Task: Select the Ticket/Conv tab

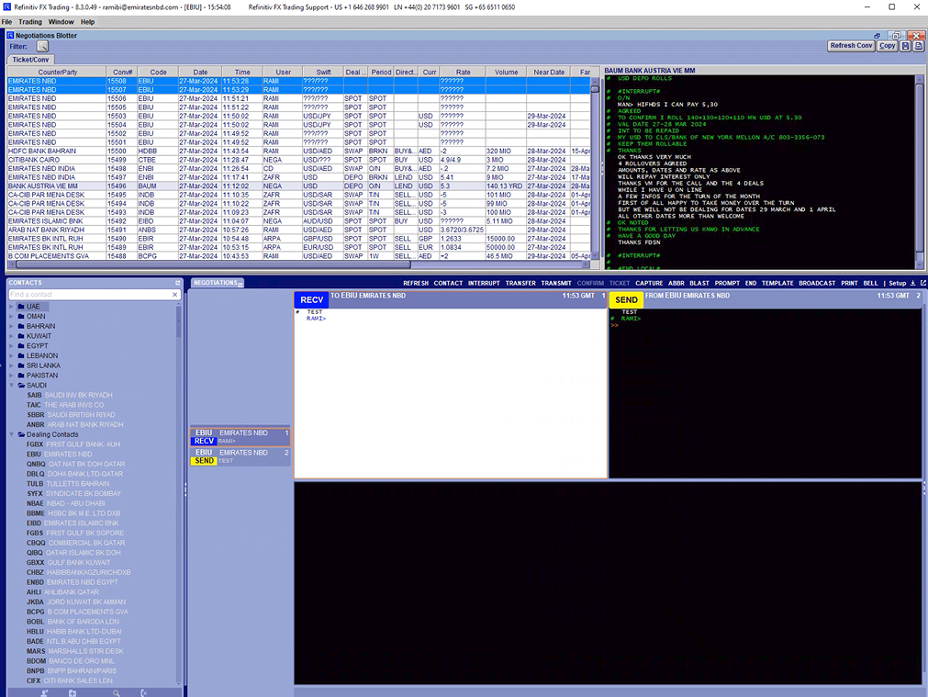Action: click(31, 59)
